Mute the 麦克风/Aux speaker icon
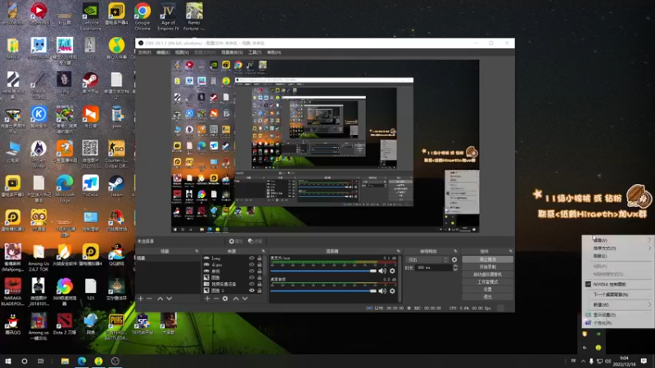Screen dimensions: 655x368 pos(382,271)
